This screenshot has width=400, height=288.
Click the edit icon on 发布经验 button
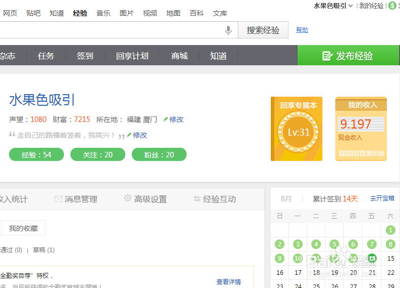328,56
